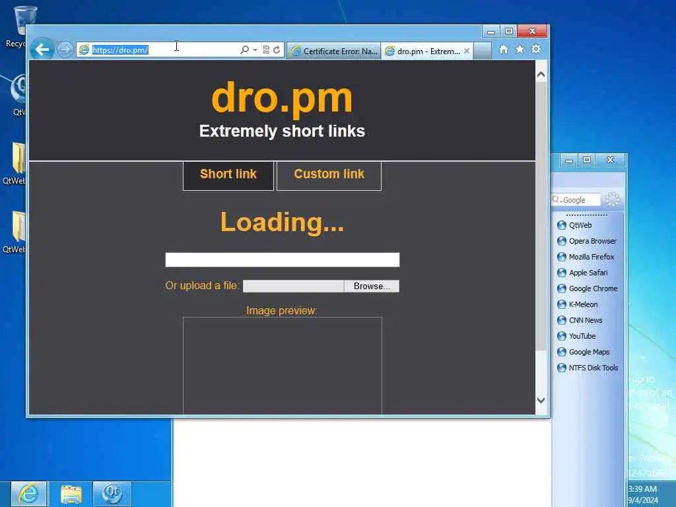Open favorites star icon
Screen dimensions: 676x507
coord(520,49)
